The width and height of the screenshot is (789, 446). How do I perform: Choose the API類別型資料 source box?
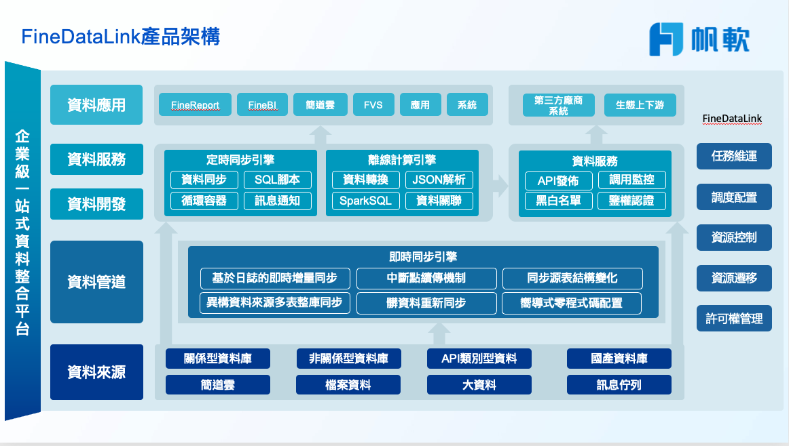point(479,359)
